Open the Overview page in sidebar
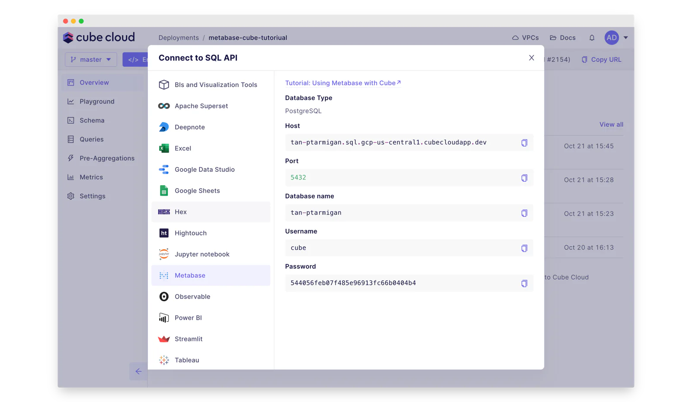 [x=103, y=83]
